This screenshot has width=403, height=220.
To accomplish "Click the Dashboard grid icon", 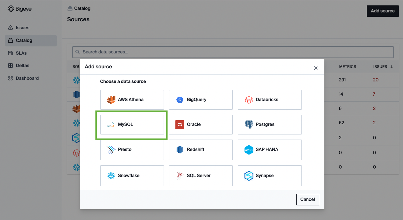I will (x=11, y=78).
